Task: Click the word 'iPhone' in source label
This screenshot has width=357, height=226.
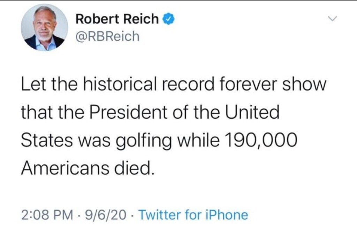Action: coord(229,215)
